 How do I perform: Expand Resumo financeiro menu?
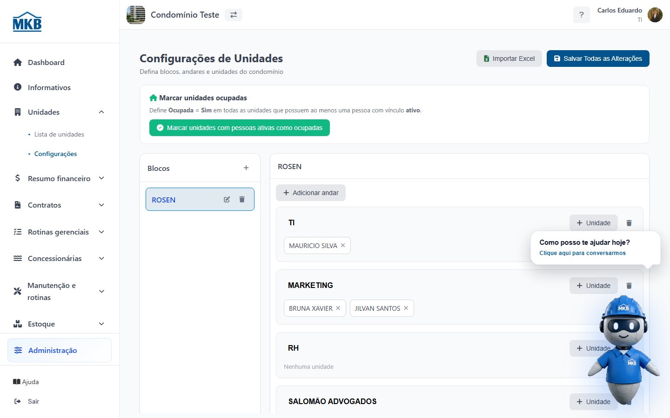60,178
